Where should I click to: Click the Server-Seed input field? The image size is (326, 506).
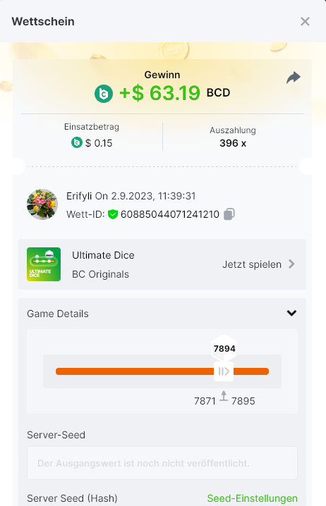(162, 463)
